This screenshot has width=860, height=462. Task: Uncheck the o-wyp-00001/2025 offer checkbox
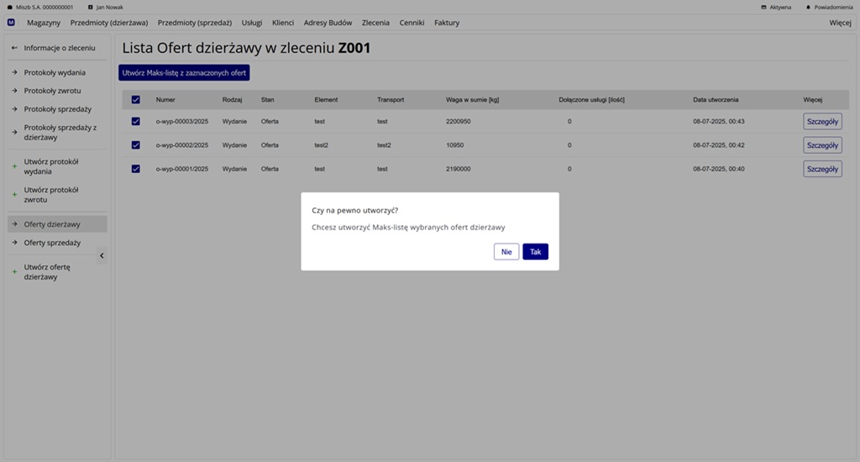[x=136, y=169]
